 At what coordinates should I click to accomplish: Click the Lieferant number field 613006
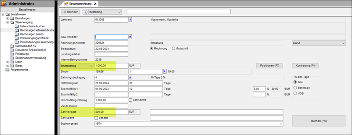[111, 19]
